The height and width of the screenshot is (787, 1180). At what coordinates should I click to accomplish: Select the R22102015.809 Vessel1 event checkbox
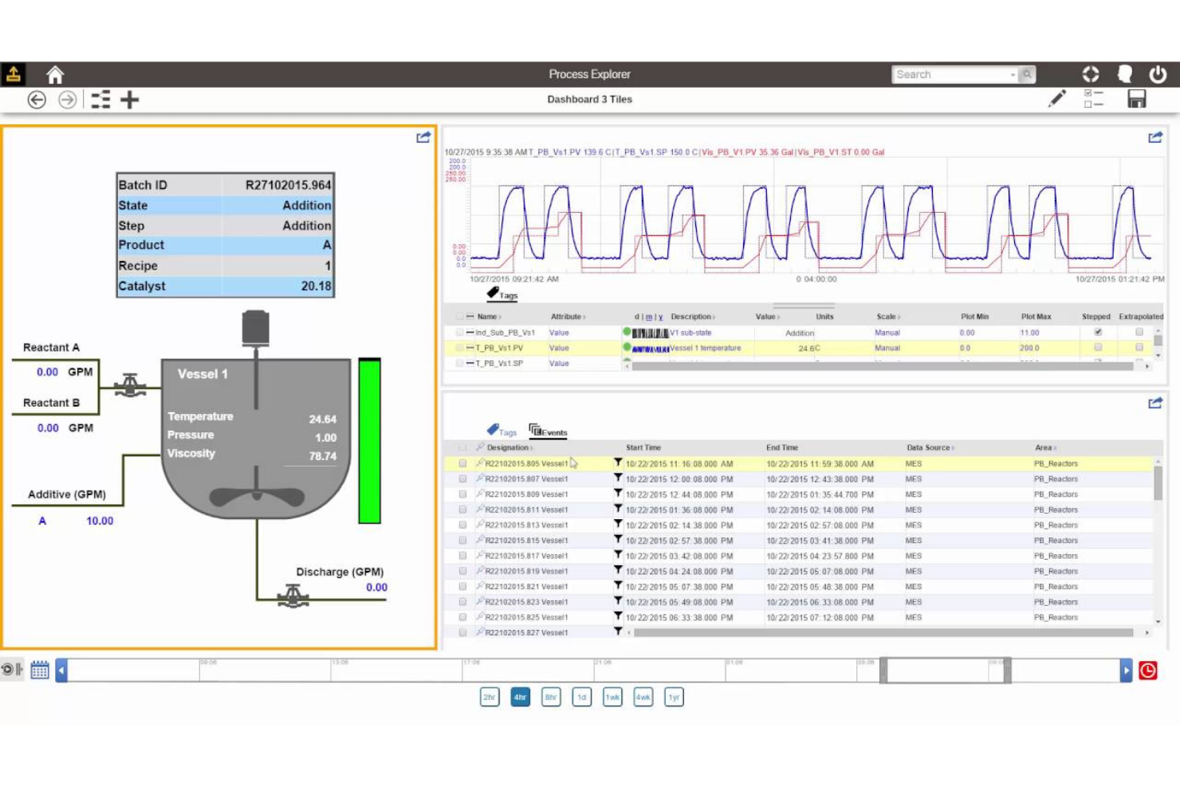(462, 494)
